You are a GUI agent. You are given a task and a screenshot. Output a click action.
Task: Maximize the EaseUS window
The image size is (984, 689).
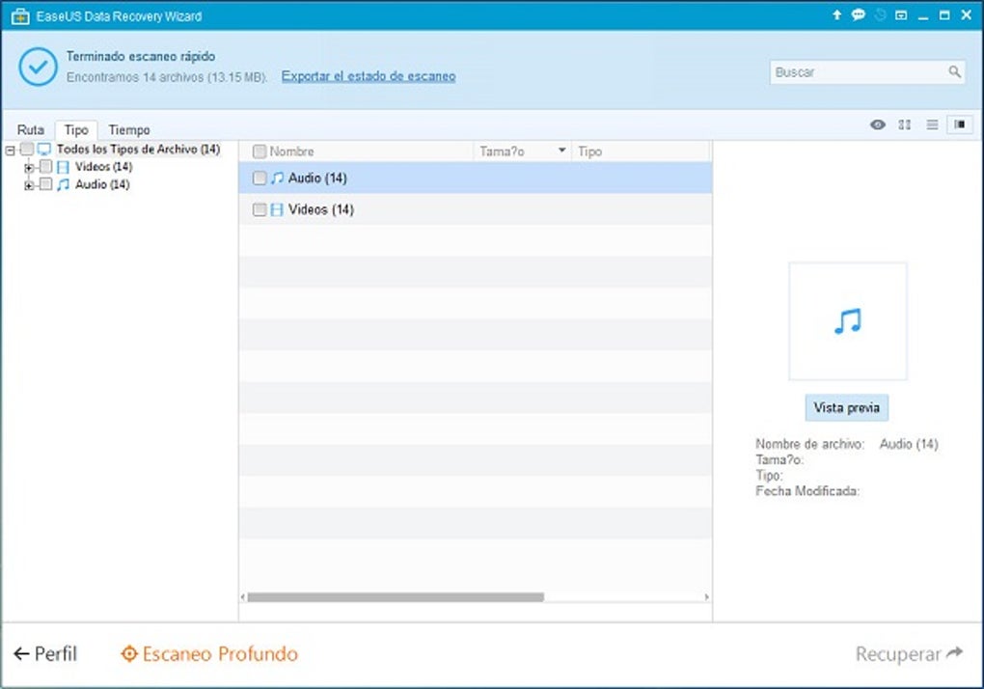tap(943, 15)
